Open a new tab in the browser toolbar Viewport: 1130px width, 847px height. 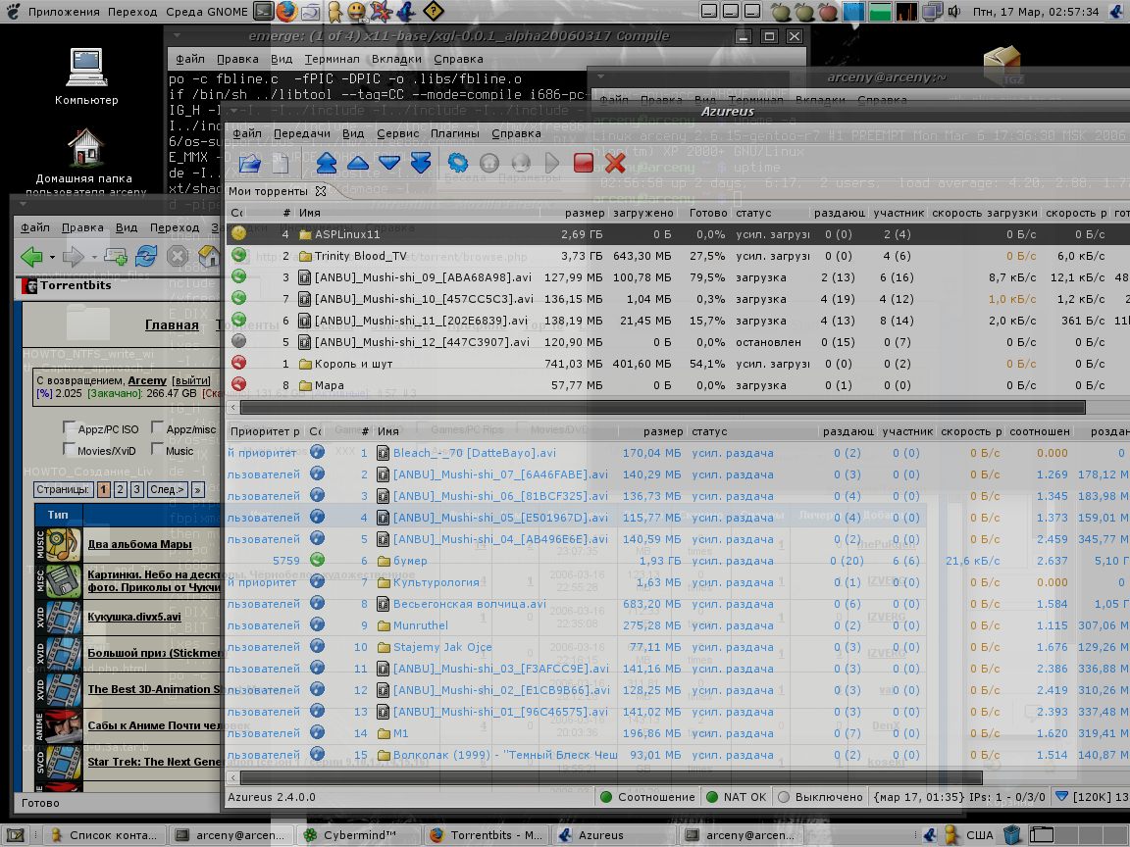(x=116, y=256)
